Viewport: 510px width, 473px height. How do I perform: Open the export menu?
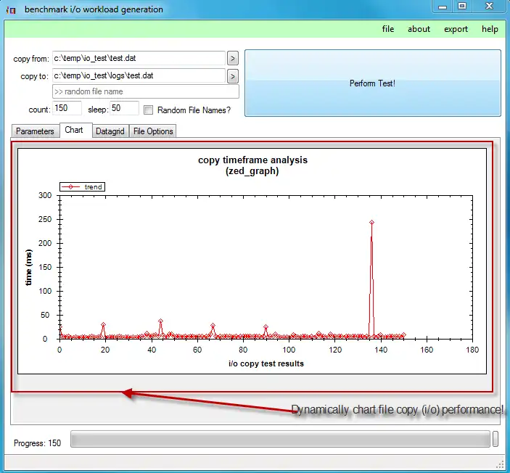456,29
